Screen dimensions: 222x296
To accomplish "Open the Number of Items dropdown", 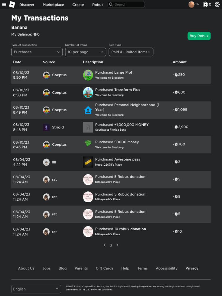I will pyautogui.click(x=86, y=52).
